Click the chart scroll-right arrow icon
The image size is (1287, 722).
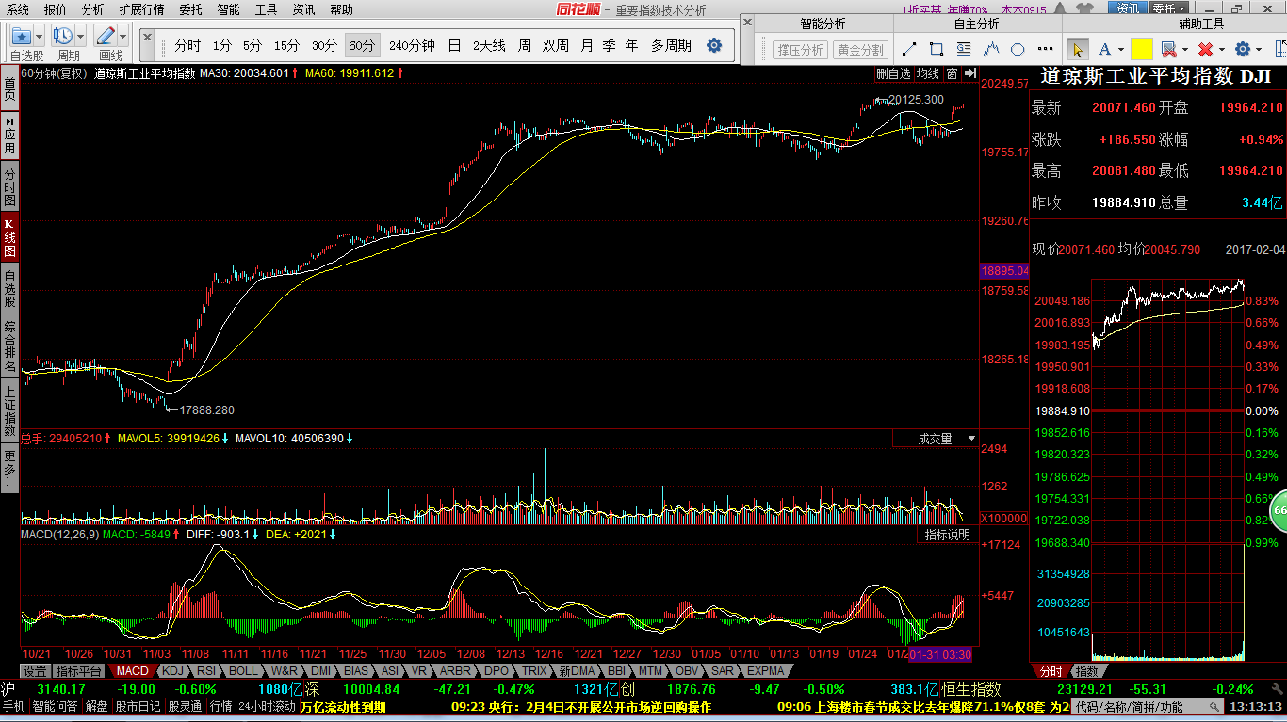point(969,72)
